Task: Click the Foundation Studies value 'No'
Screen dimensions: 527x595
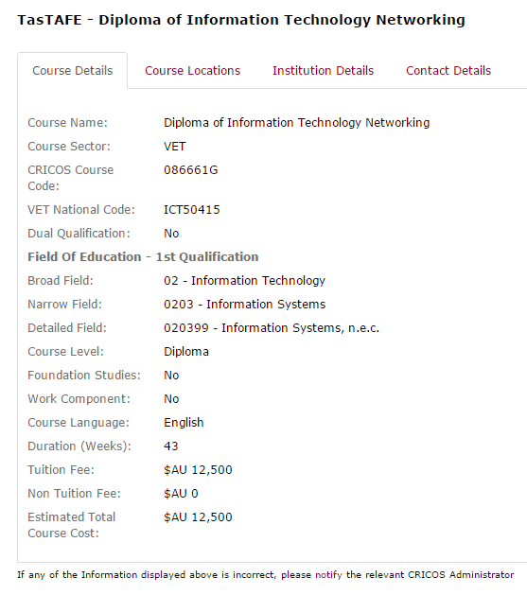Action: [x=171, y=376]
